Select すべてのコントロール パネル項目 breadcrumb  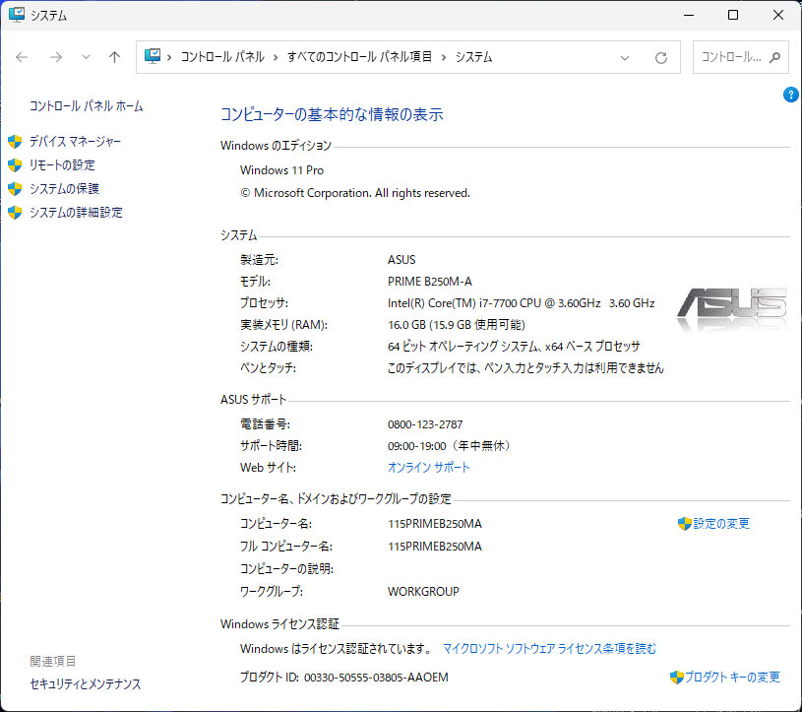point(359,57)
